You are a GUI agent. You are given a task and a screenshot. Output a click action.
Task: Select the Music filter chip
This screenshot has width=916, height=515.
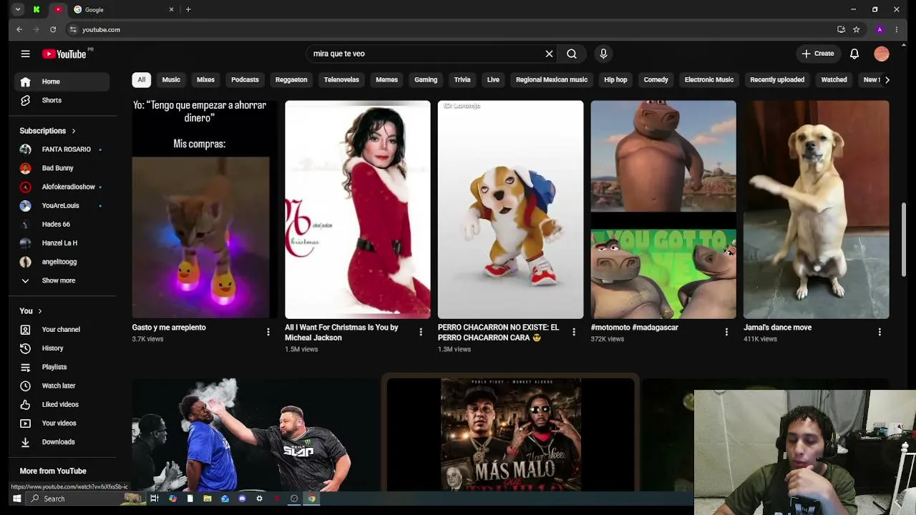coord(171,79)
